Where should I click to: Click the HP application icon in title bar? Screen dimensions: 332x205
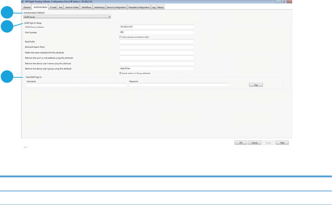(x=23, y=1)
